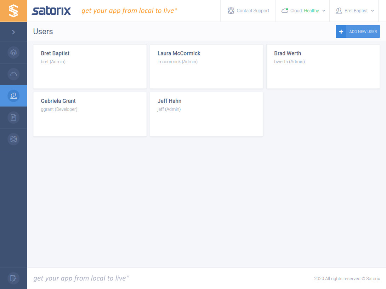This screenshot has height=289, width=386.
Task: Click the green Healthy status indicator
Action: 311,11
